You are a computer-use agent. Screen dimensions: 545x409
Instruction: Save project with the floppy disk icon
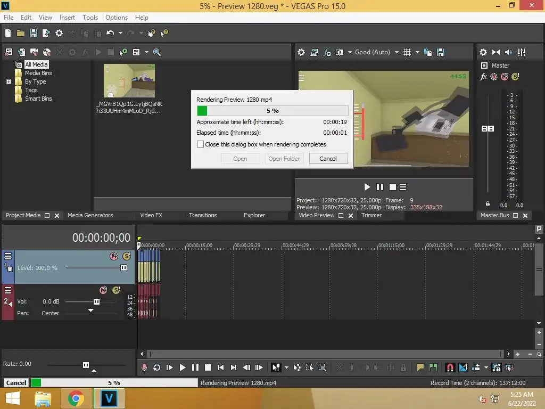pyautogui.click(x=34, y=33)
